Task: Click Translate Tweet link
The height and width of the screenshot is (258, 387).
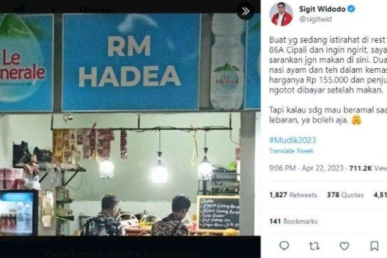Action: coord(291,151)
